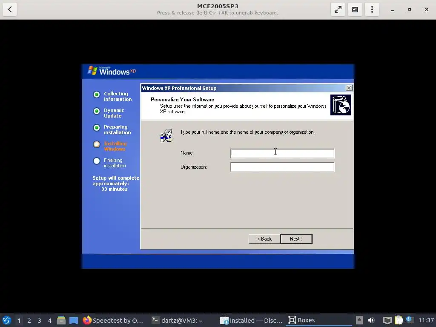Click the Collecting information step indicator
436x327 pixels.
(x=97, y=95)
